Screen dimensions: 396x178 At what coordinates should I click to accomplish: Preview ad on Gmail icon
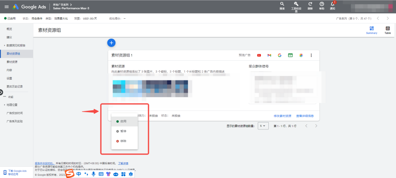click(x=269, y=56)
